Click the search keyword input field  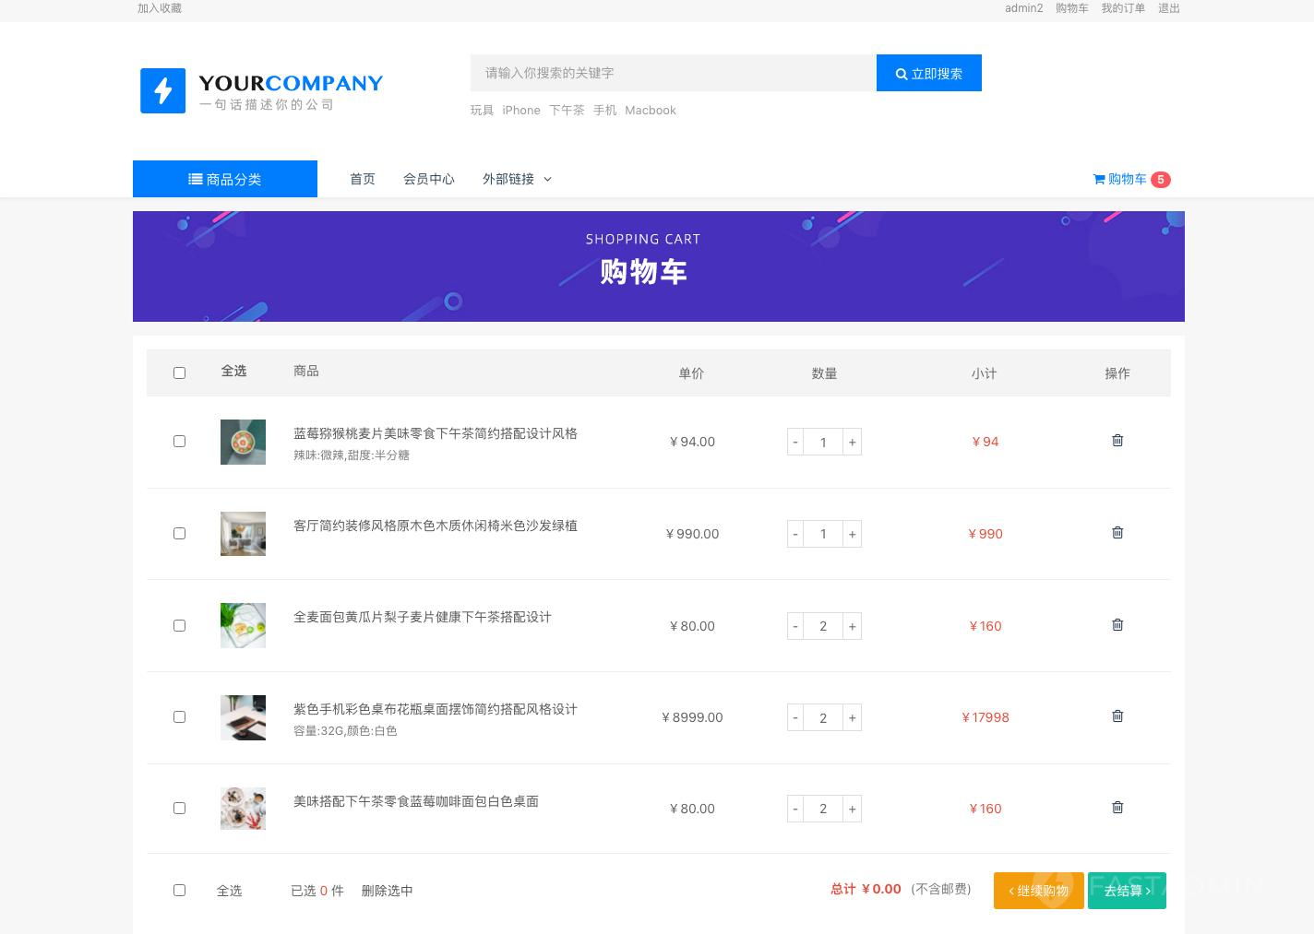(x=674, y=73)
